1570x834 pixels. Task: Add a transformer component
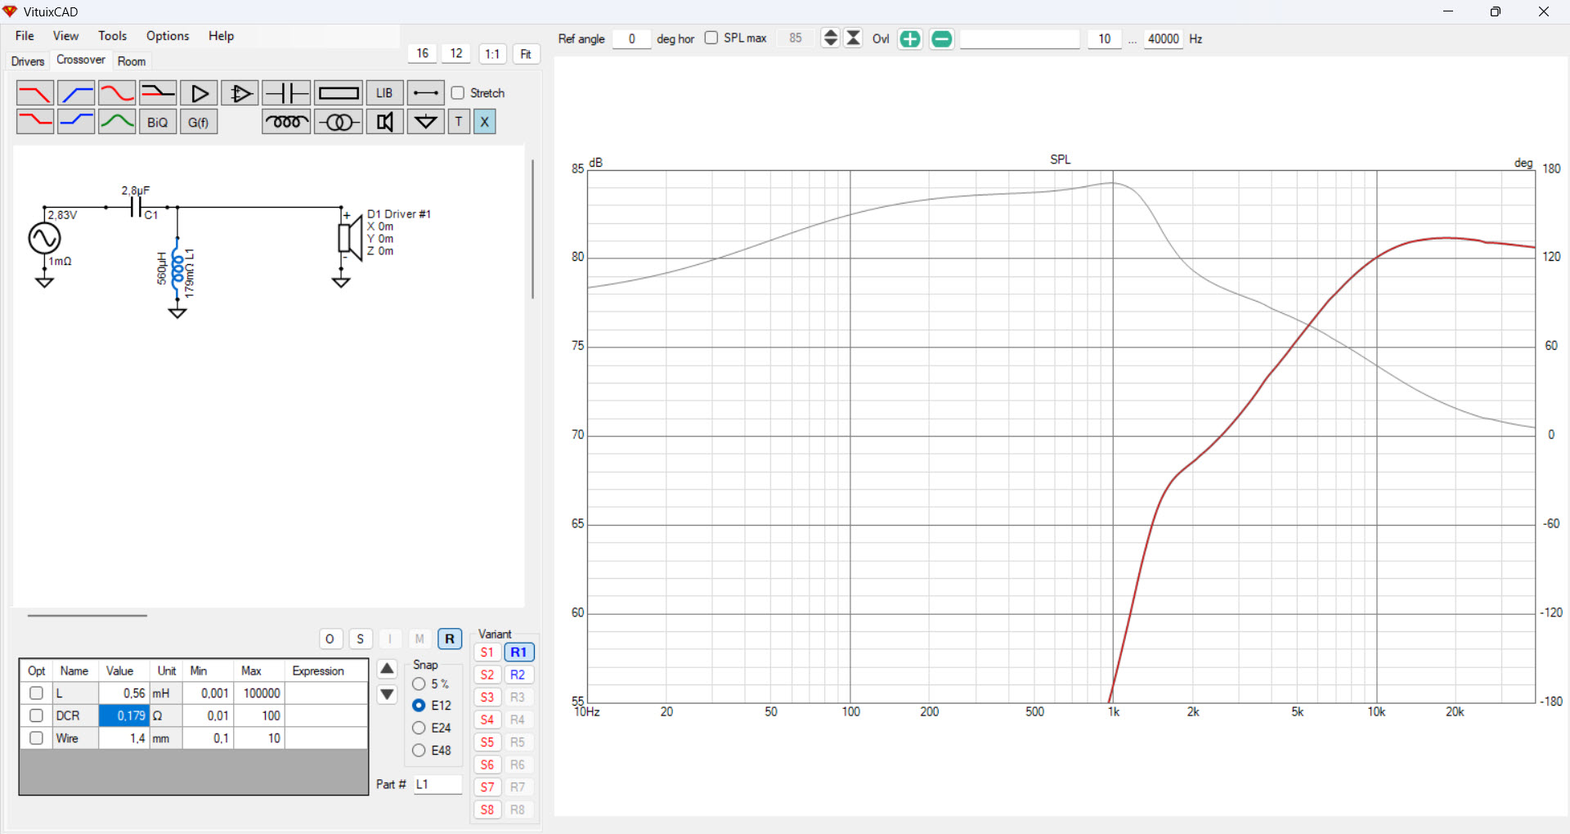338,122
